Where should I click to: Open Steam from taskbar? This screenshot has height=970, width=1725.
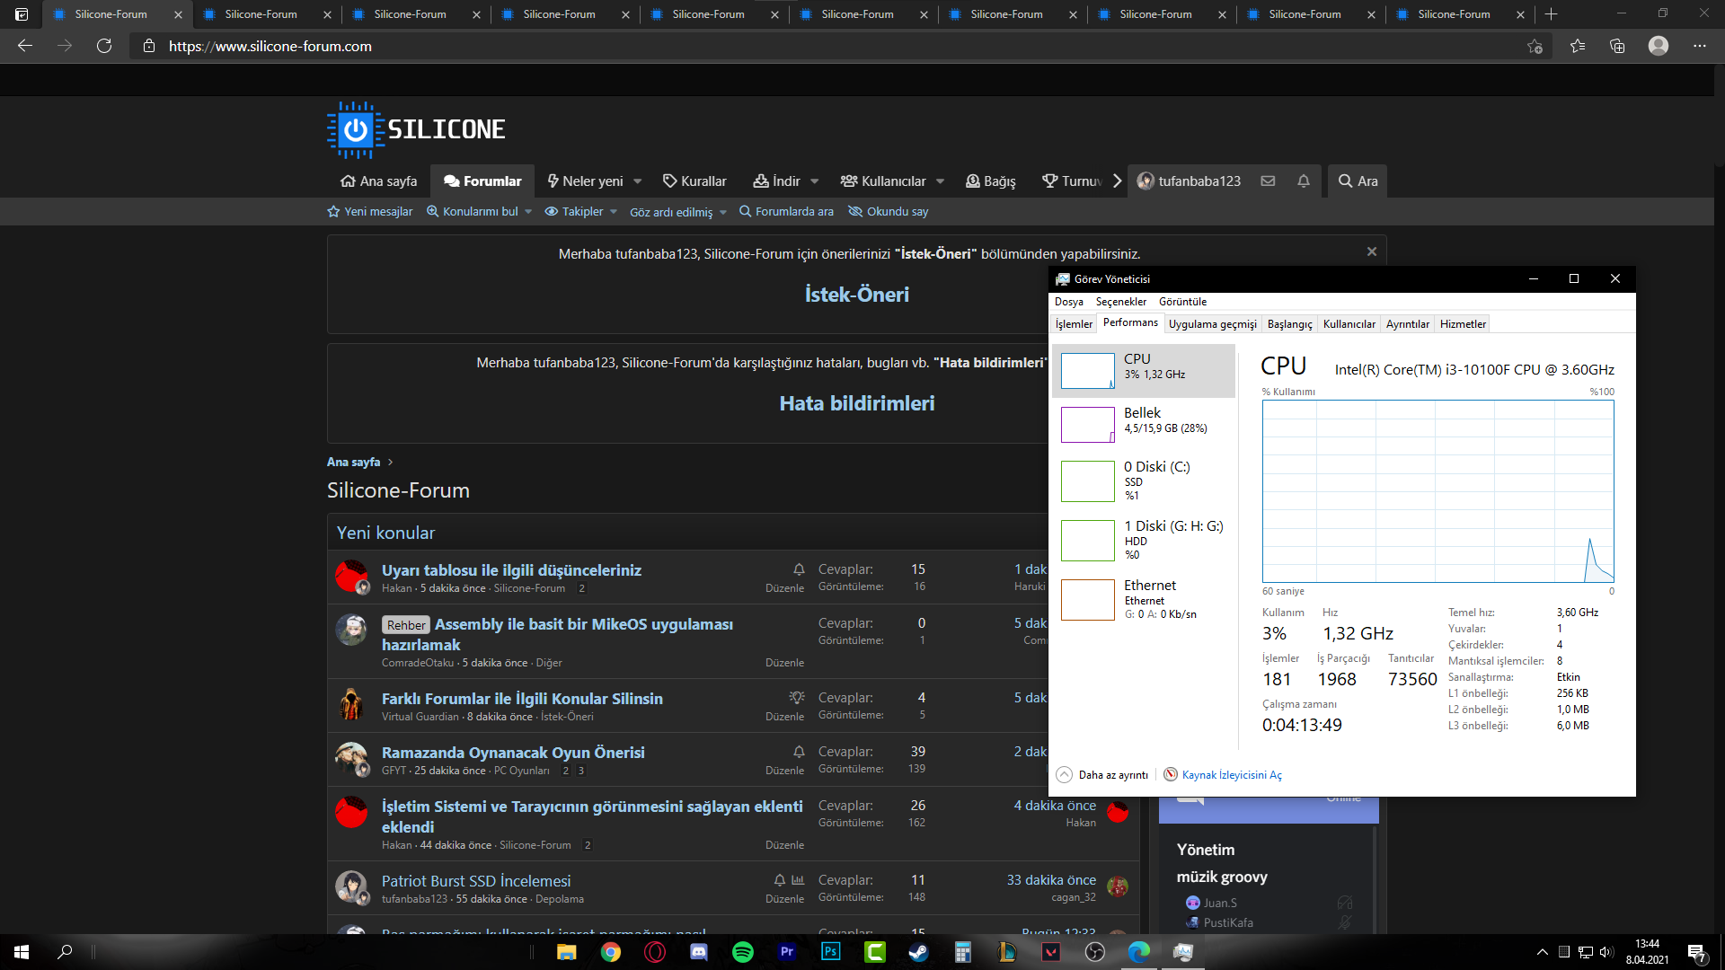[918, 952]
